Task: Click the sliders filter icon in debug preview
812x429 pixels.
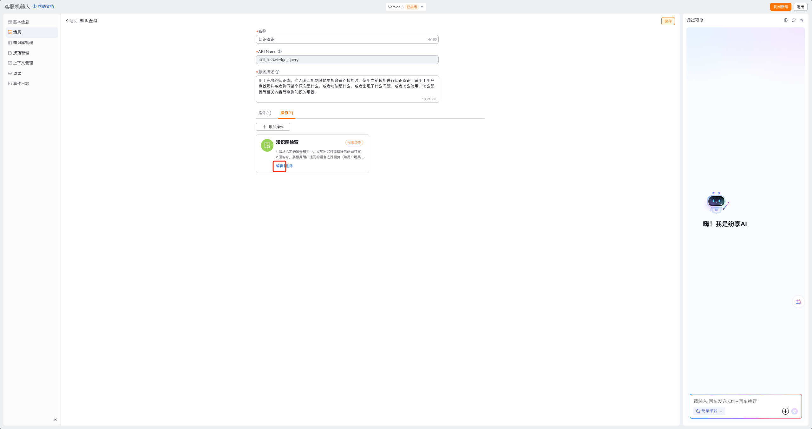Action: pyautogui.click(x=802, y=20)
